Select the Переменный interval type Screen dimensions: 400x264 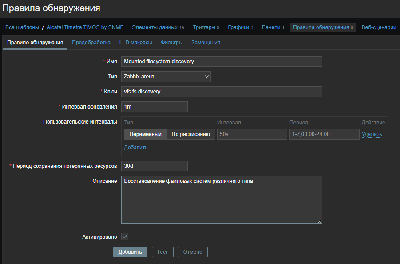(x=145, y=134)
